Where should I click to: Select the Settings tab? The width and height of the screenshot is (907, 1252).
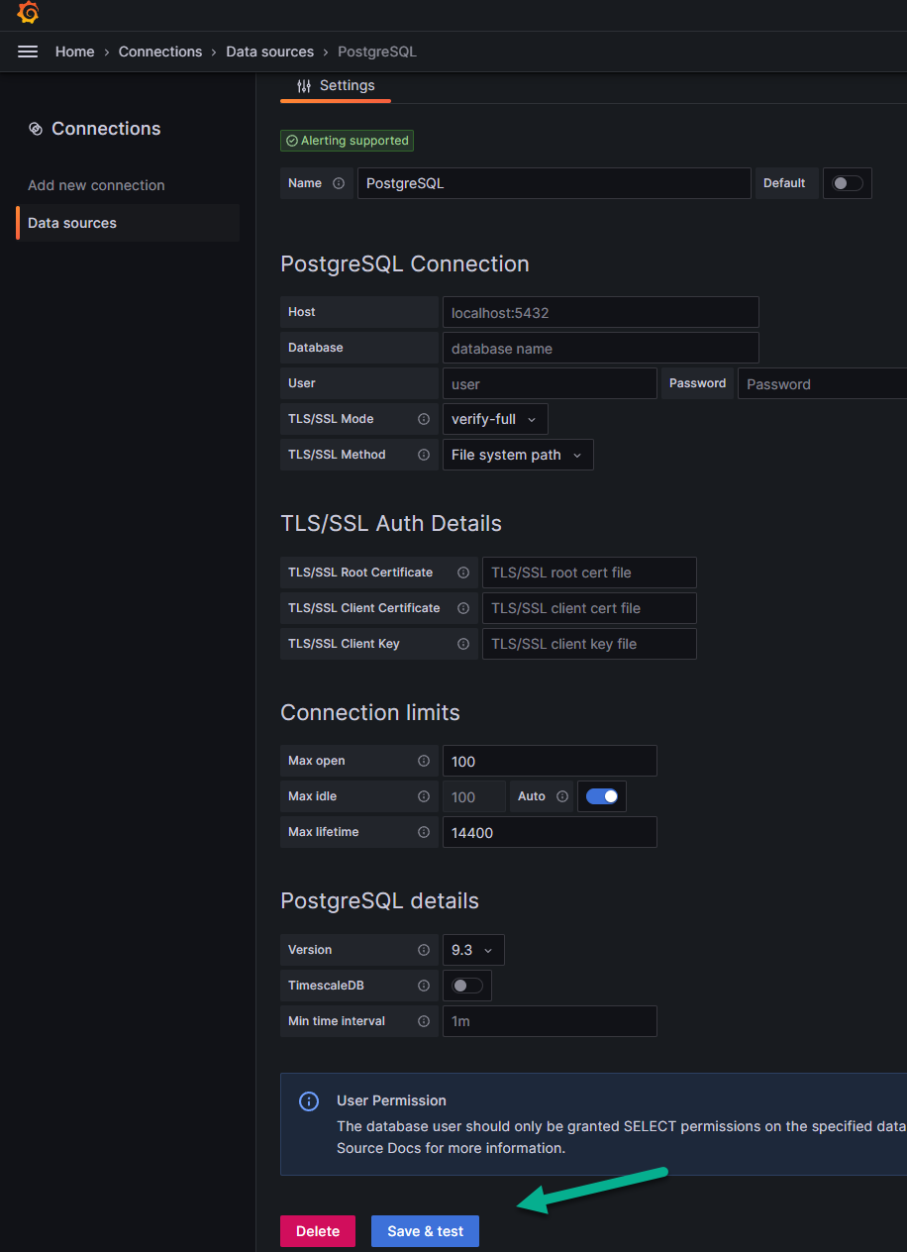[337, 86]
